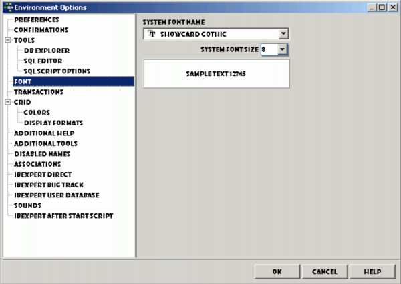The width and height of the screenshot is (401, 284).
Task: Collapse the Tools tree node
Action: pyautogui.click(x=8, y=40)
